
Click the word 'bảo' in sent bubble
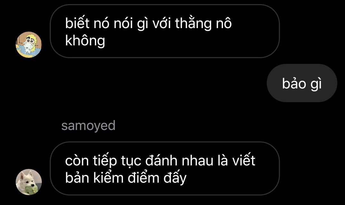tap(294, 84)
